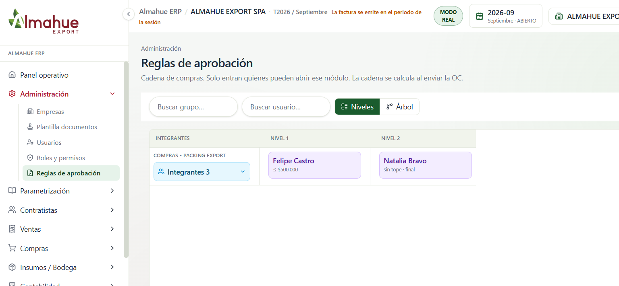Open Natalia Bravo approver card
The image size is (619, 286).
[426, 165]
